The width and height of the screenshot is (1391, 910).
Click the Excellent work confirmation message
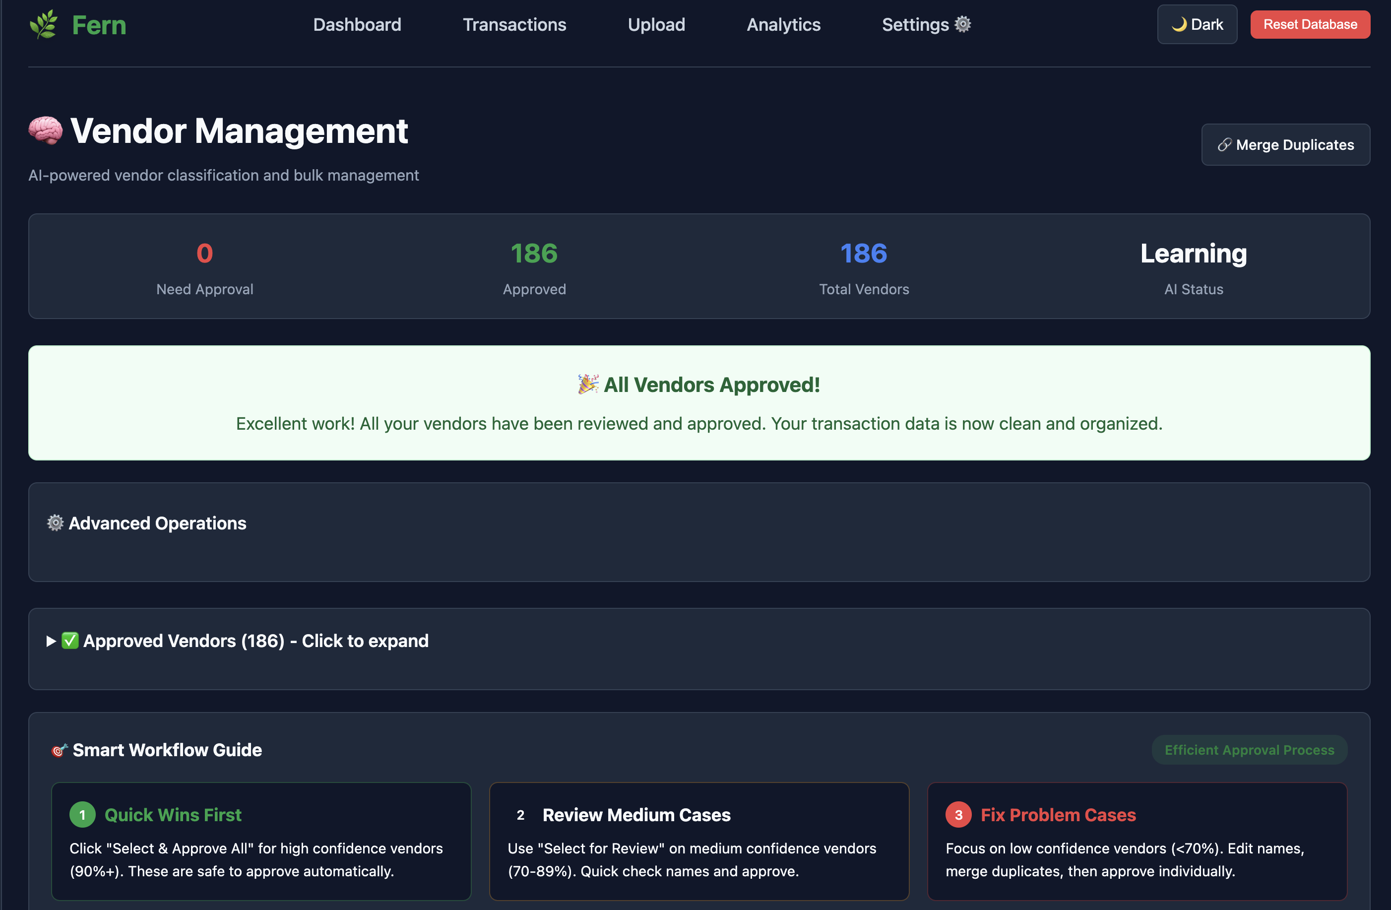pyautogui.click(x=699, y=424)
